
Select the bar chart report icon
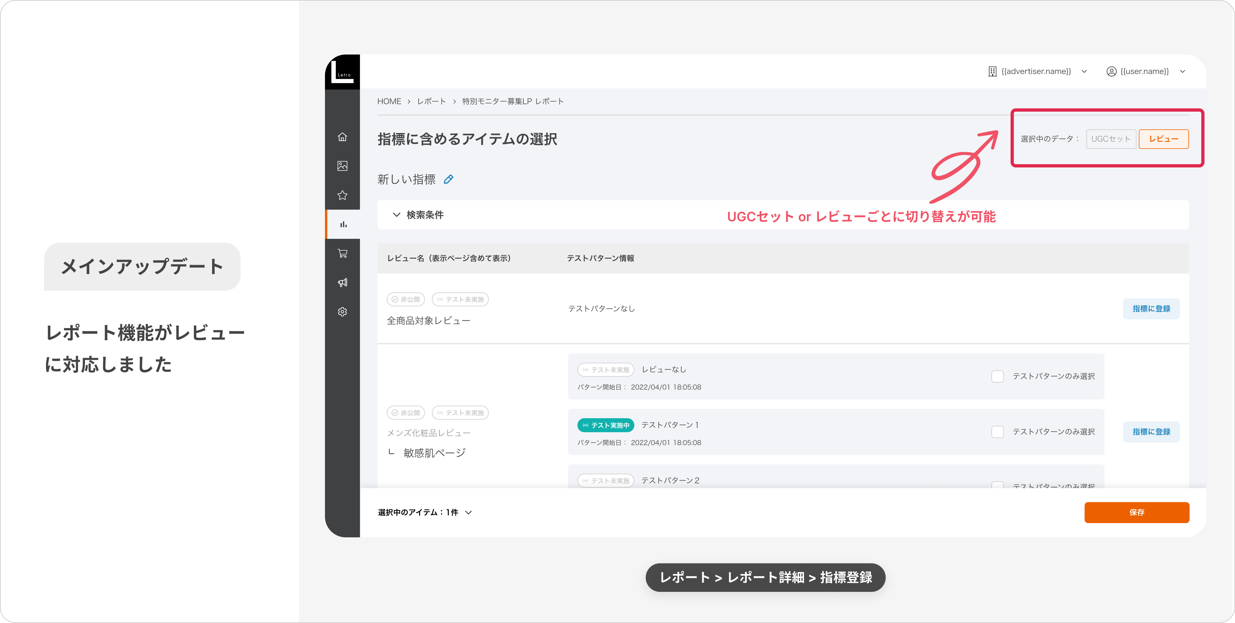343,225
